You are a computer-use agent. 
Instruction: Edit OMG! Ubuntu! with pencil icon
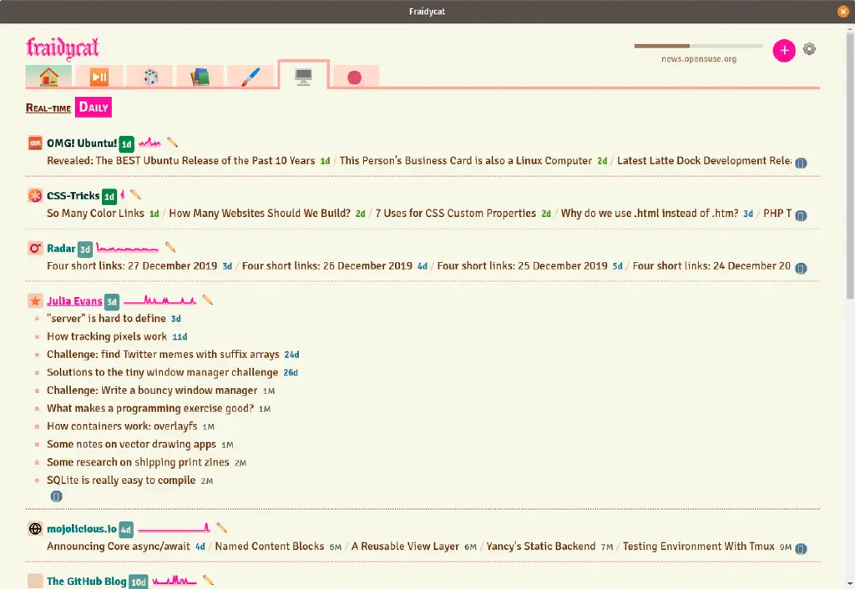pos(172,143)
